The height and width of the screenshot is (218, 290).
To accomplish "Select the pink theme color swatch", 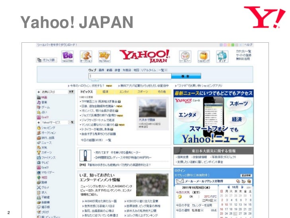I will pyautogui.click(x=225, y=45).
